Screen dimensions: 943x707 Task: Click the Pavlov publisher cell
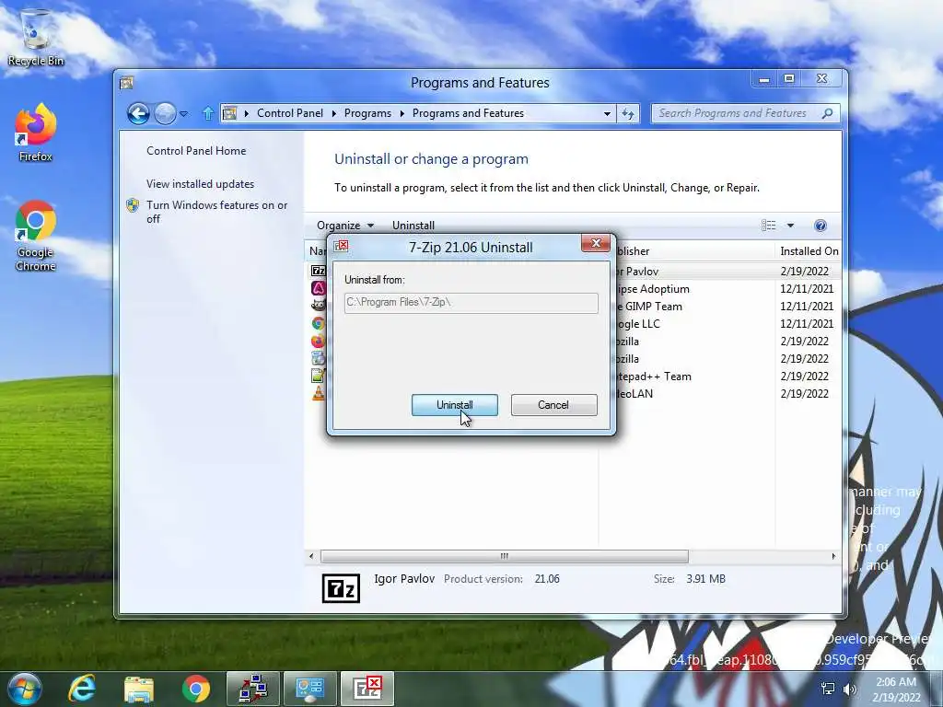[637, 272]
